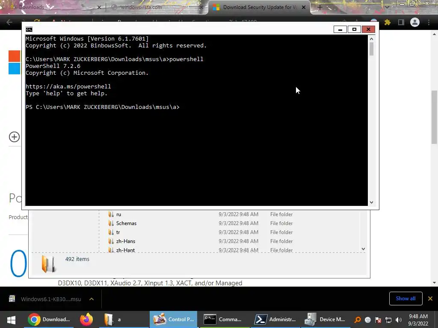Close the Downloads tab
This screenshot has height=328, width=438.
click(99, 8)
